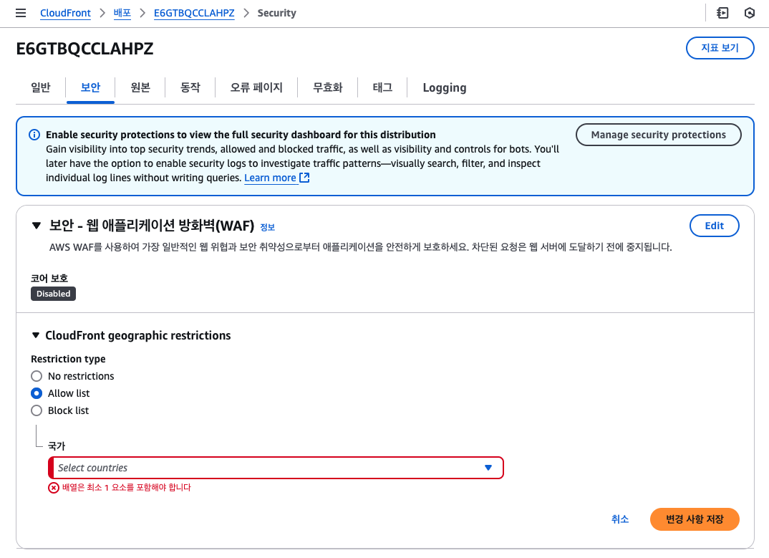This screenshot has width=769, height=558.
Task: Select the No restrictions radio button
Action: (37, 376)
